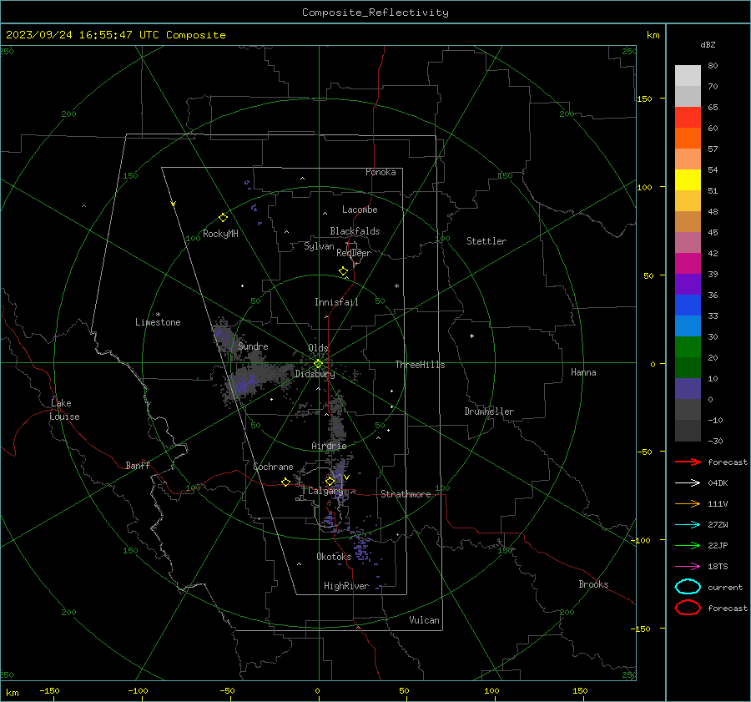Click the asterisk marker east of Innisfail
This screenshot has height=702, width=751.
click(x=396, y=286)
